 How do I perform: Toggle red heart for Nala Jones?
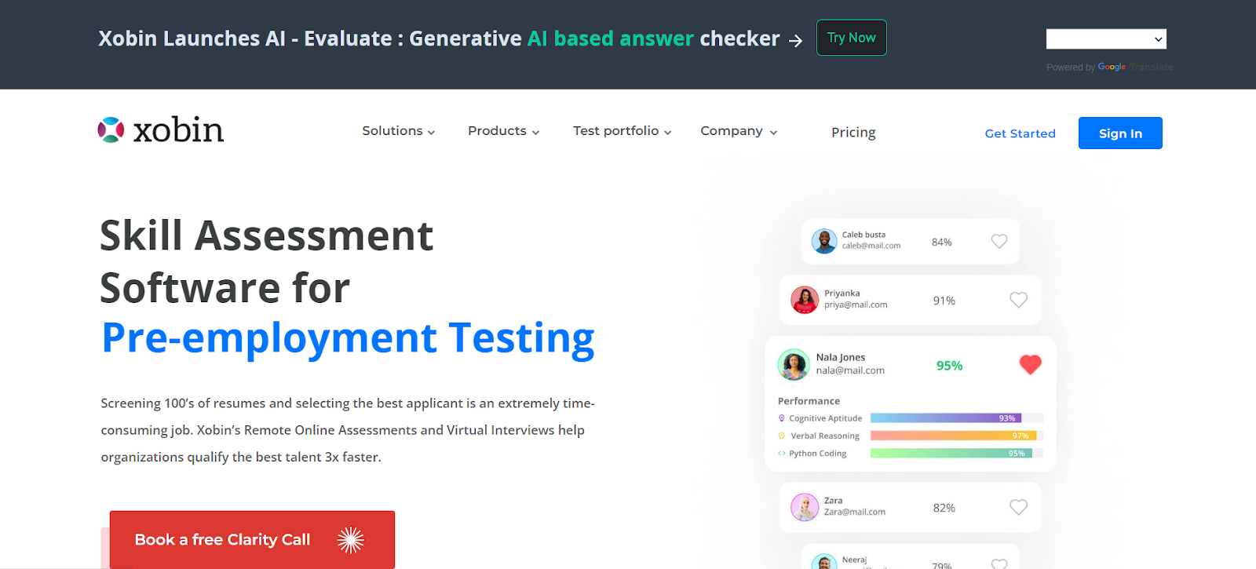point(1030,365)
